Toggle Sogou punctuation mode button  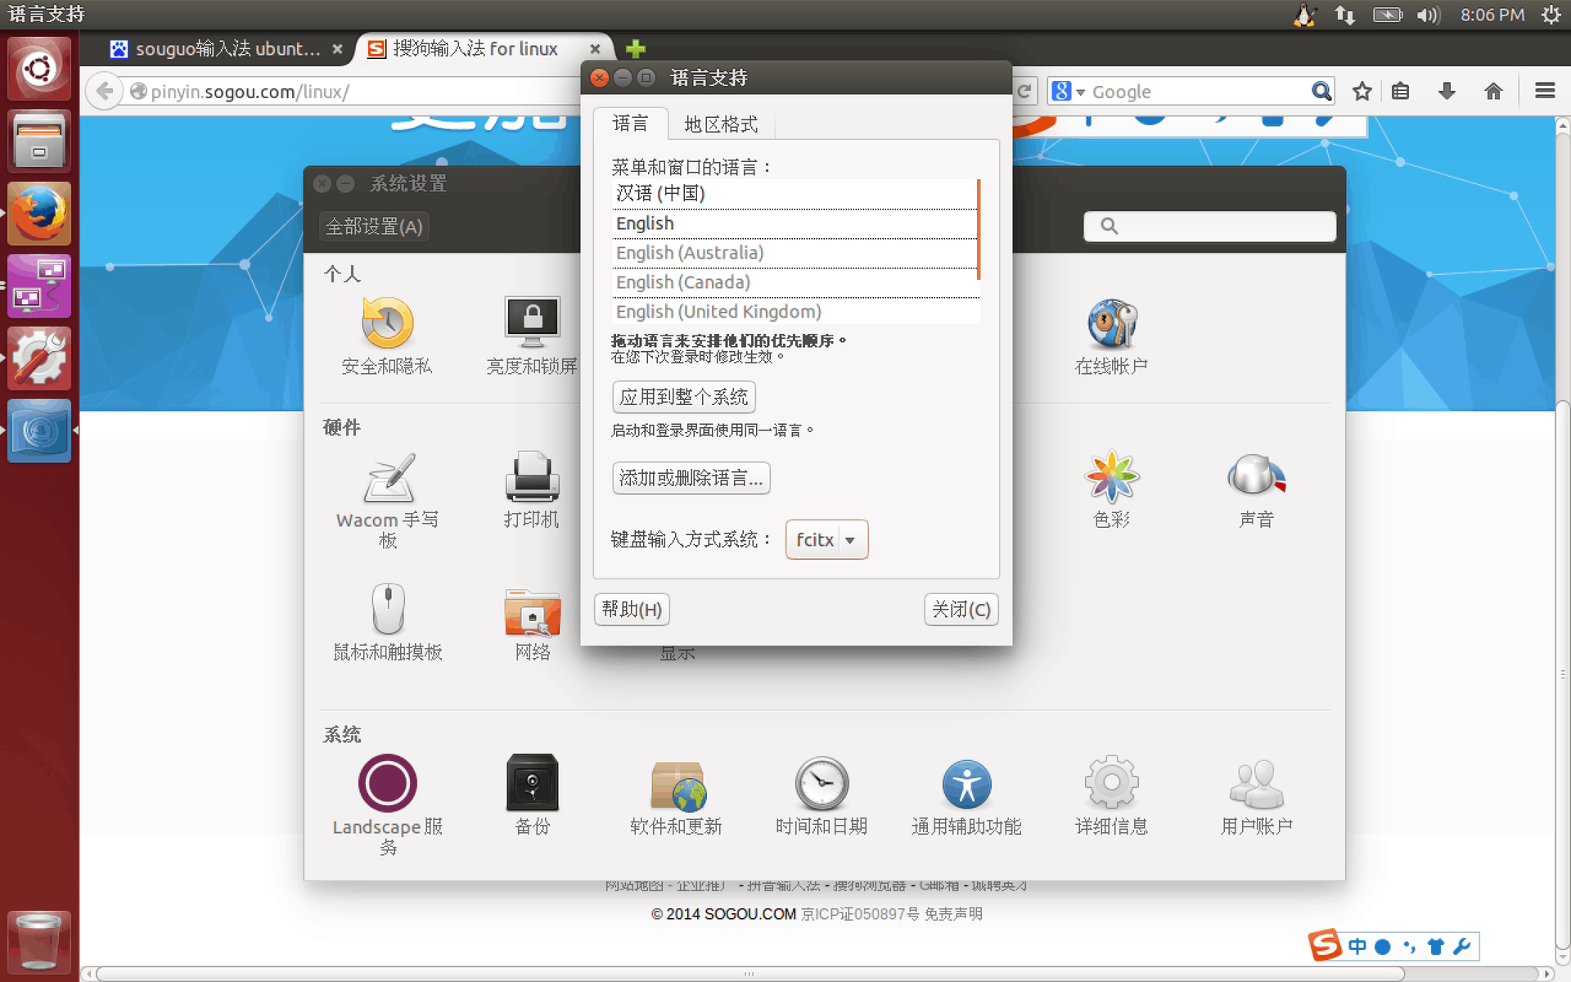pos(1409,947)
